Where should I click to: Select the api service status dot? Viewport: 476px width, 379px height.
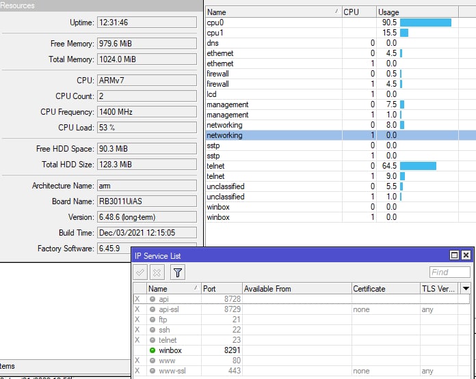pyautogui.click(x=153, y=299)
